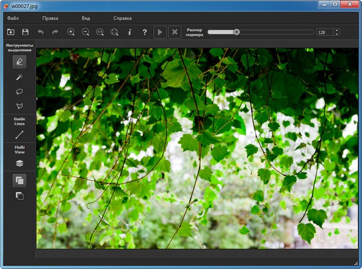
Task: Click the marker size slider handle
Action: tap(237, 32)
